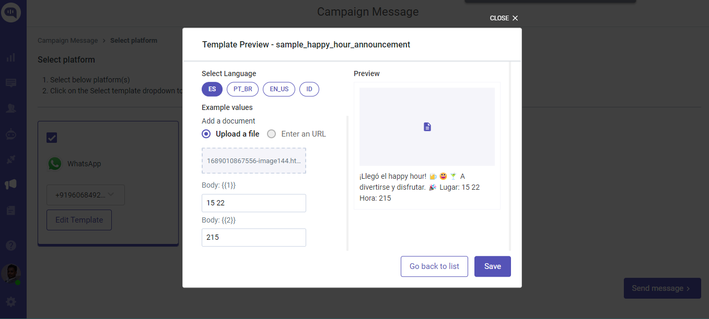
Task: Click the WhatsApp logo icon
Action: click(55, 164)
